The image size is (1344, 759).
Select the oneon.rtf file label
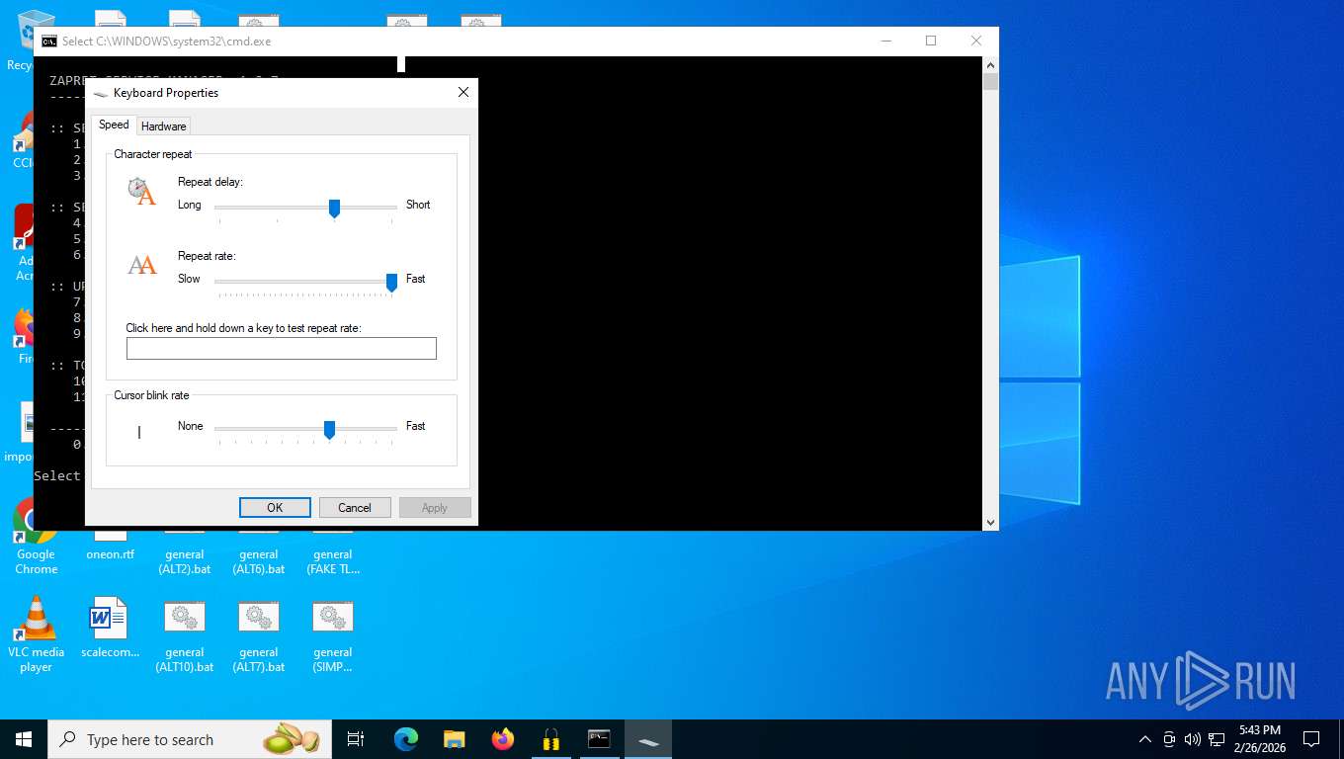click(110, 554)
